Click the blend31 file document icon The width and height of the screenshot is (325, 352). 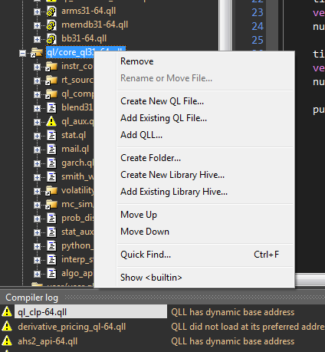(x=51, y=108)
